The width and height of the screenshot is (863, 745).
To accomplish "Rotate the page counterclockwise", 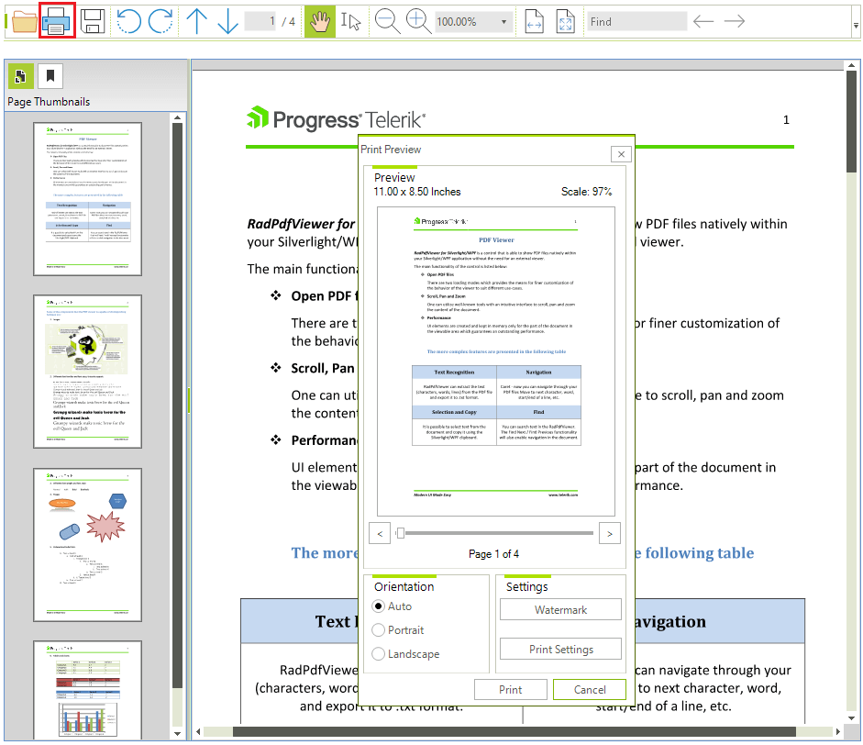I will coord(128,21).
